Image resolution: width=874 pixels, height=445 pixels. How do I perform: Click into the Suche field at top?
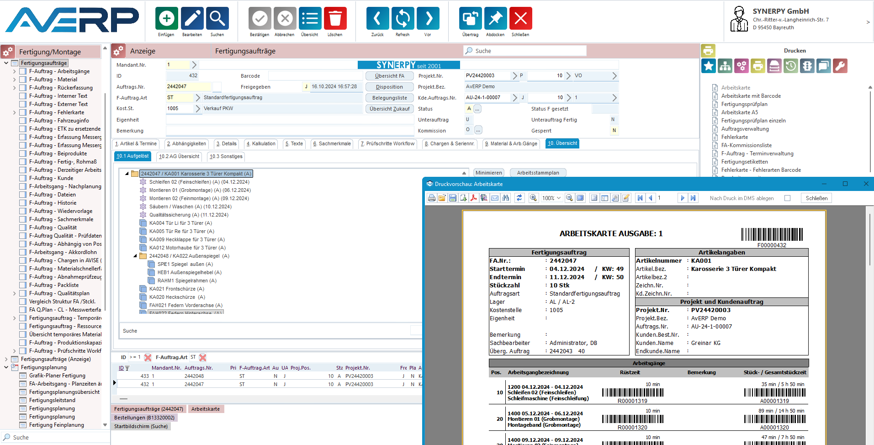pyautogui.click(x=525, y=51)
